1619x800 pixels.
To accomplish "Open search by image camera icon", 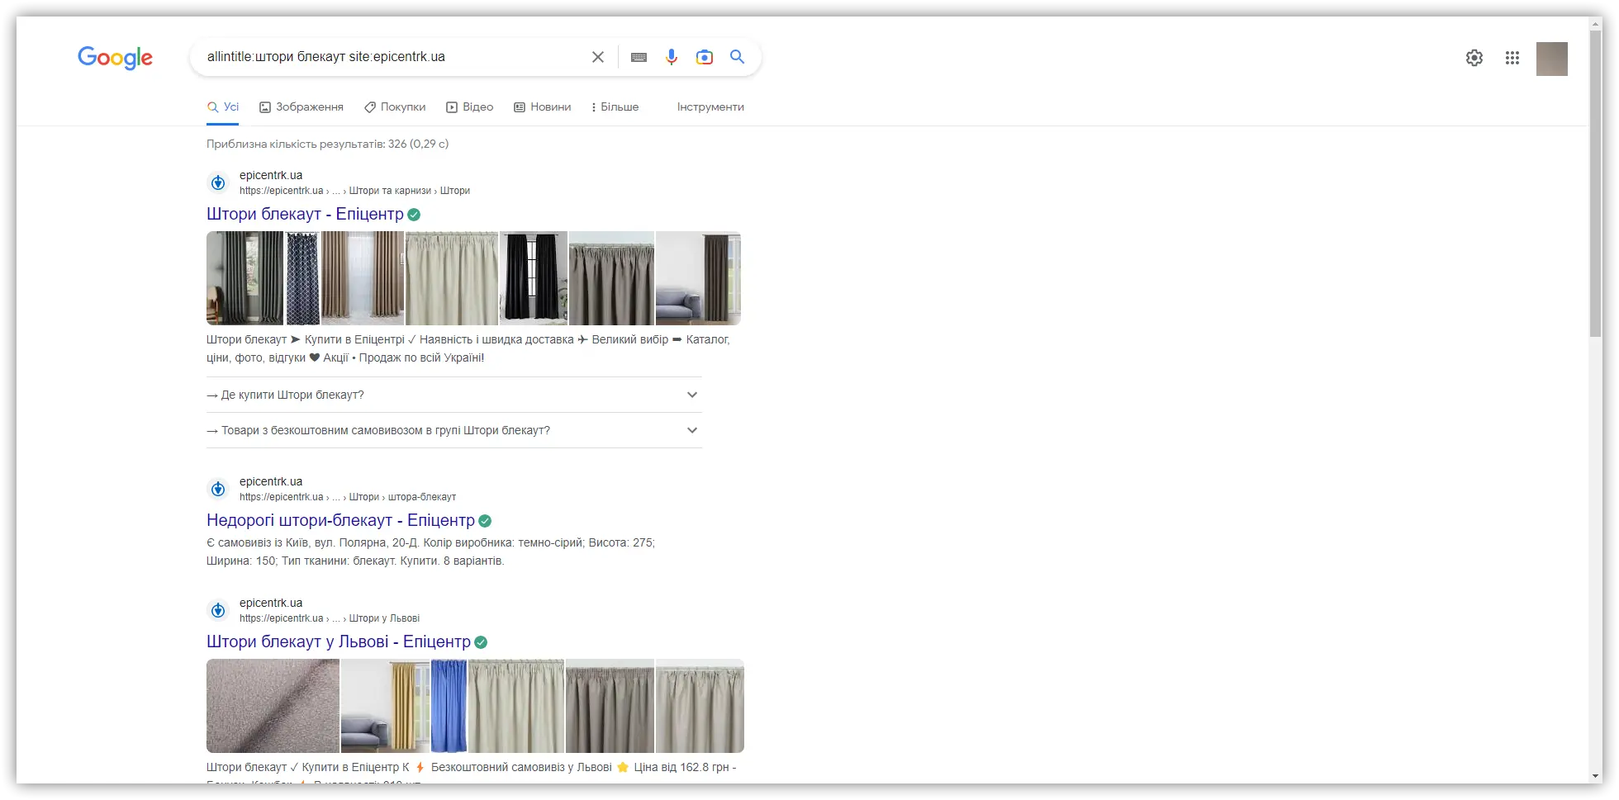I will 704,57.
